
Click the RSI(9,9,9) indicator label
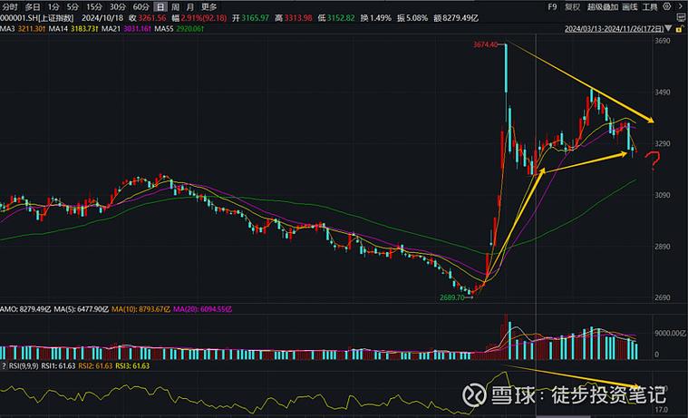pos(22,365)
